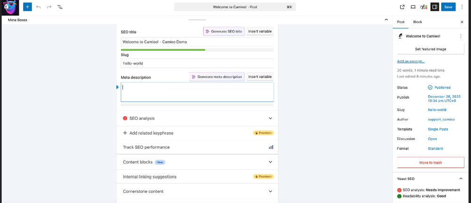Image resolution: width=471 pixels, height=203 pixels.
Task: Click the site logo icon
Action: 10,8
